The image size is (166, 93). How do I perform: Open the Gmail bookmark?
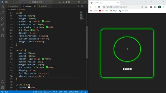point(93,11)
